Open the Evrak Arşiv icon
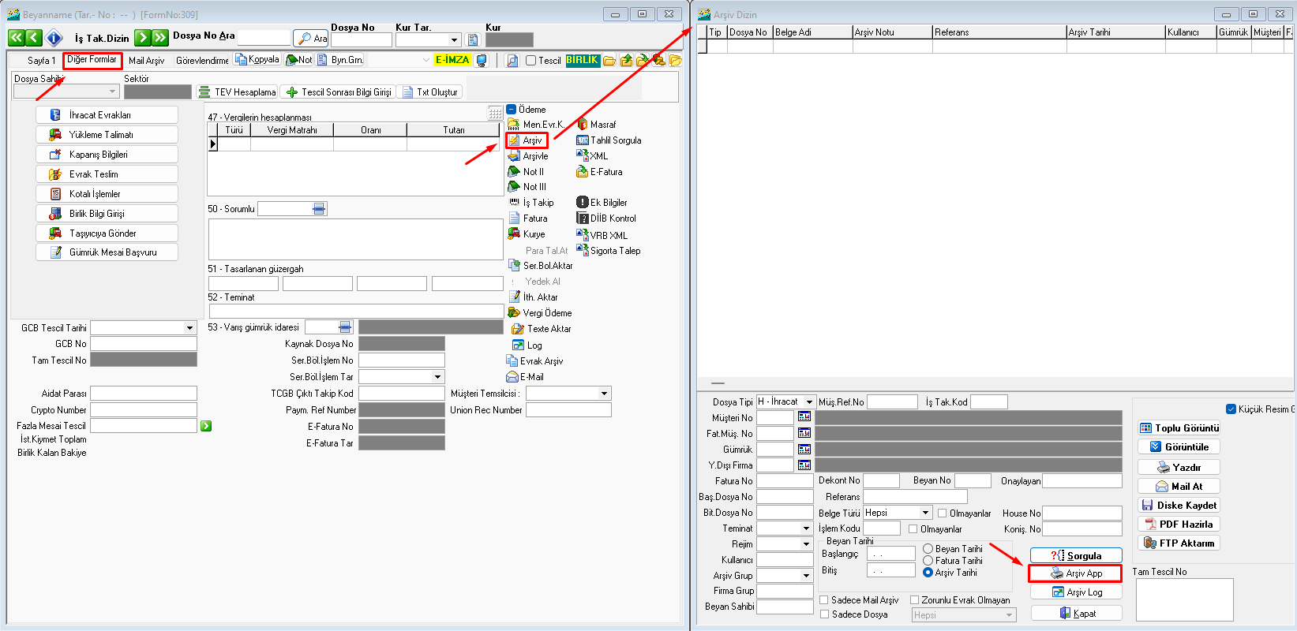 click(x=512, y=361)
